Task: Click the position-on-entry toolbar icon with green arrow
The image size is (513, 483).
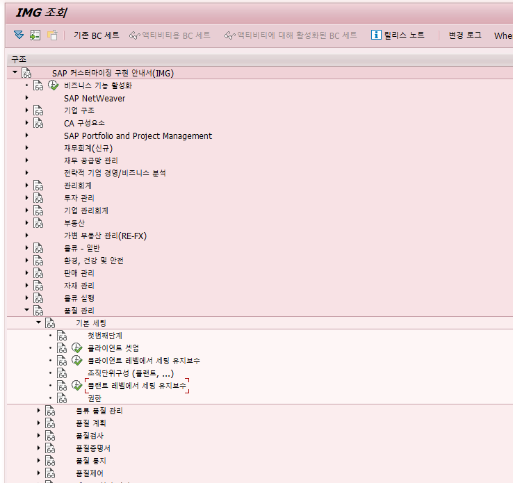Action: coord(35,35)
